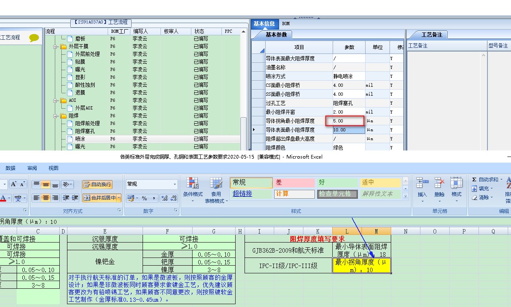Apply the 解释性文本 cell style
The image size is (511, 307).
coord(381,194)
